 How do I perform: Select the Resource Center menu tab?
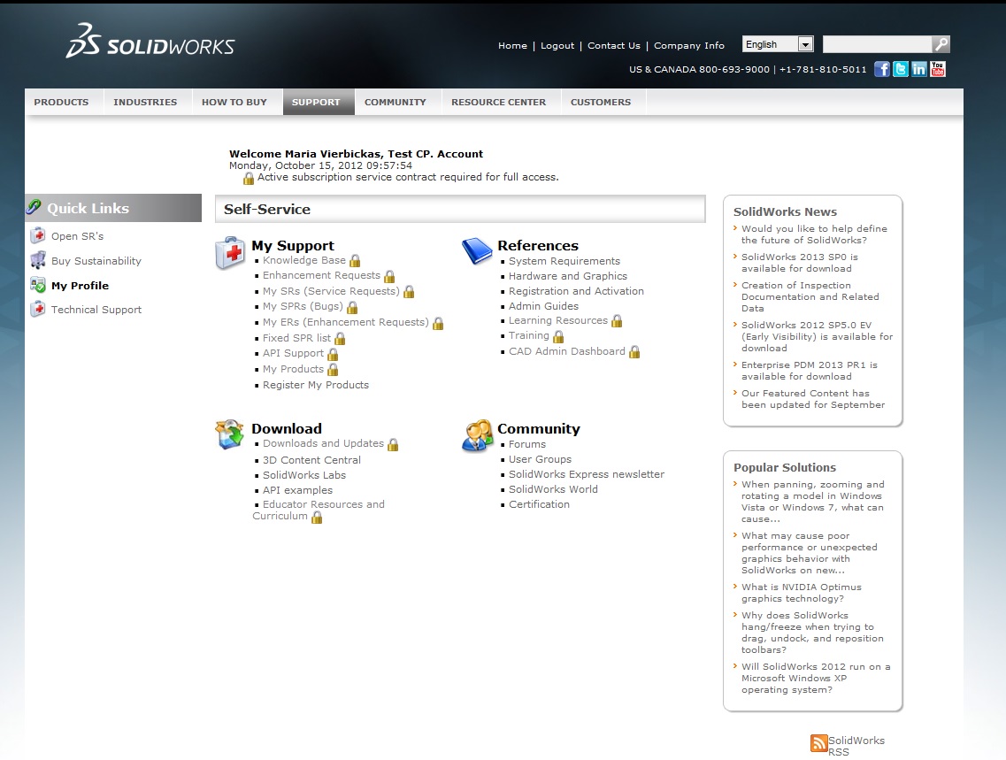498,103
